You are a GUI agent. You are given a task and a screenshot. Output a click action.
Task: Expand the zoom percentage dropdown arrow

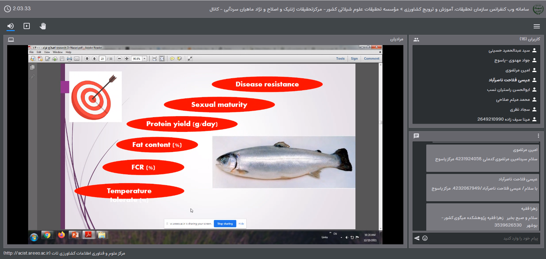click(145, 59)
